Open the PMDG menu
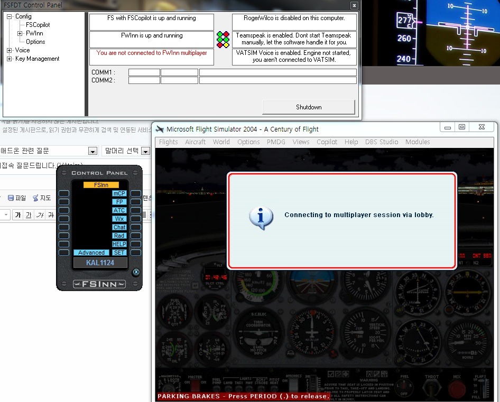The width and height of the screenshot is (500, 402). 276,142
